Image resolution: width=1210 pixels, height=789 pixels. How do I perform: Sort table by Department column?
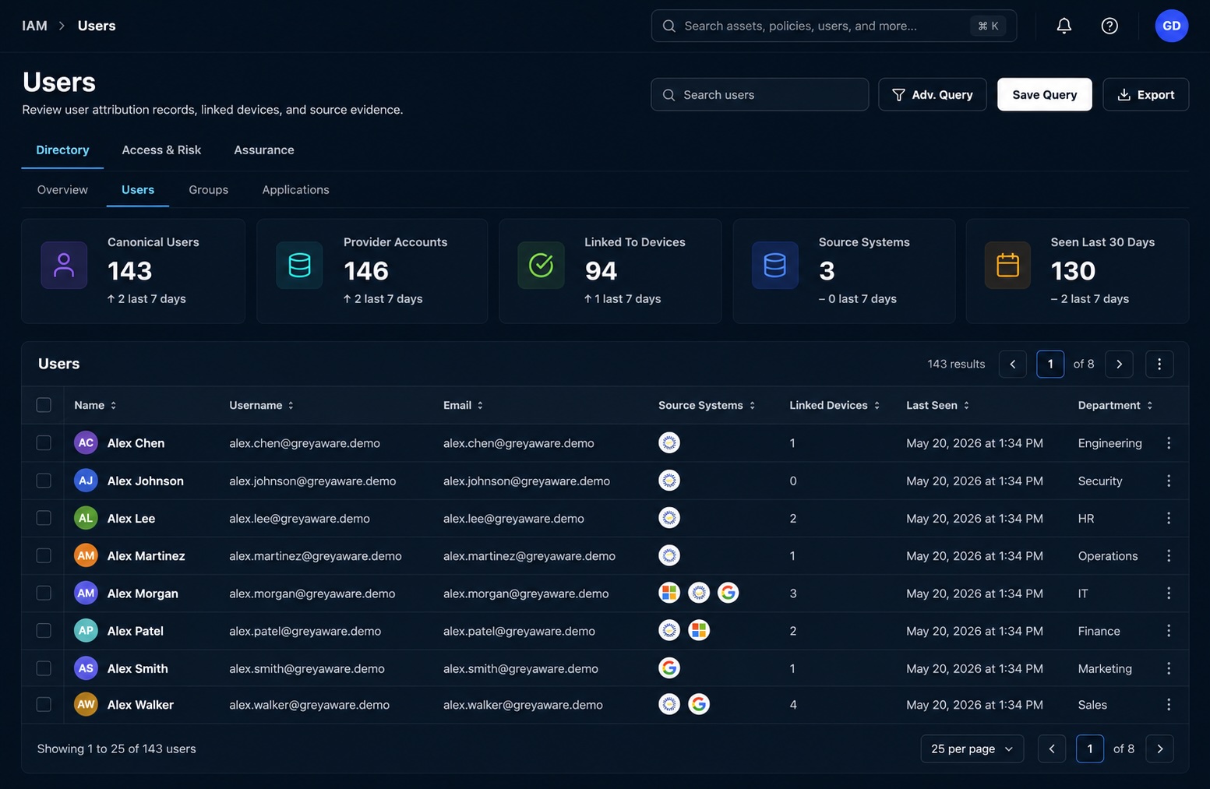point(1116,405)
